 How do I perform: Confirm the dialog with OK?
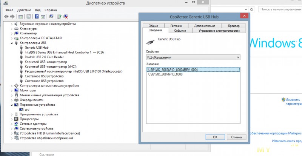215,137
